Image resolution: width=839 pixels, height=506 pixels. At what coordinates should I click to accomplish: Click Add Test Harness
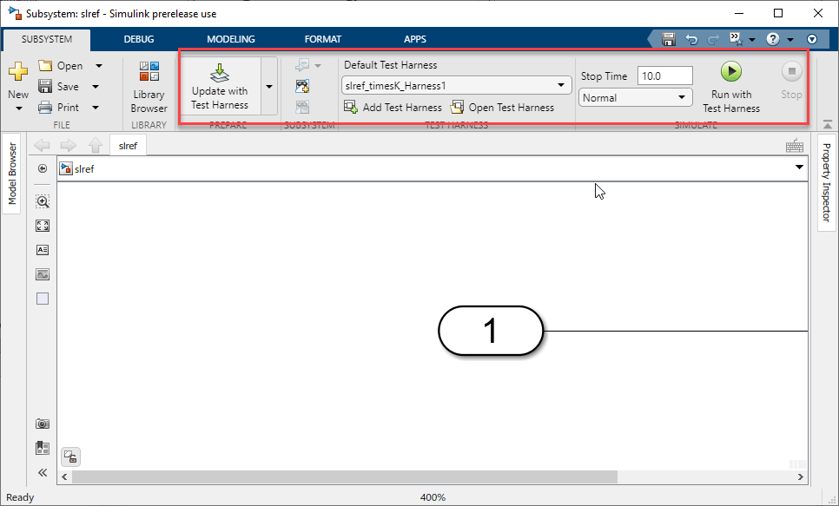tap(393, 108)
